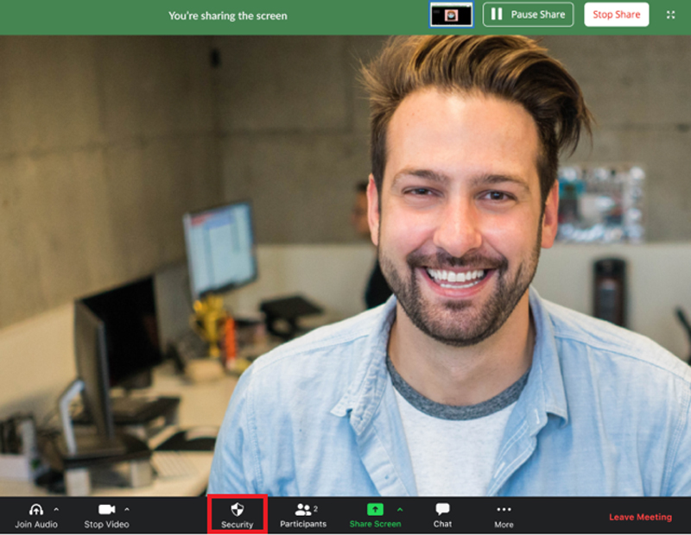Open the Security shield icon

[238, 509]
